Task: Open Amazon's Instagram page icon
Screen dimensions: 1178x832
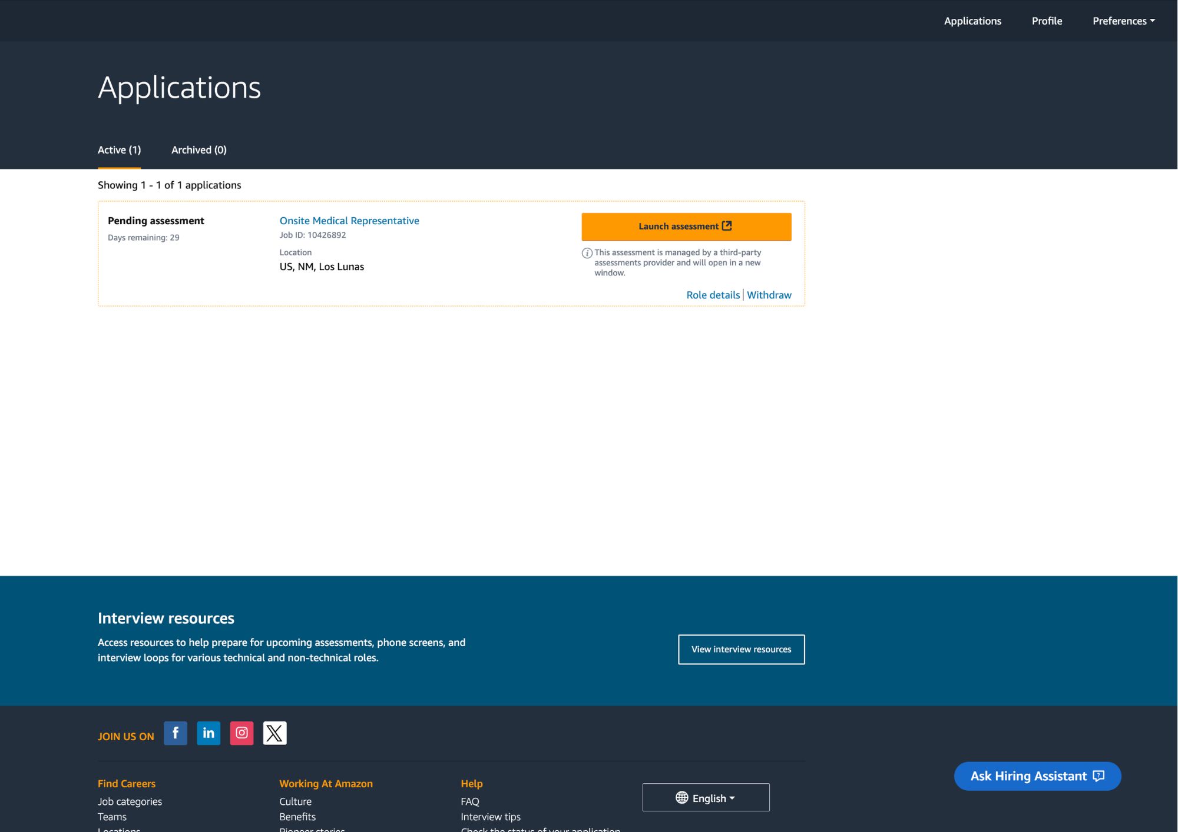Action: point(241,733)
